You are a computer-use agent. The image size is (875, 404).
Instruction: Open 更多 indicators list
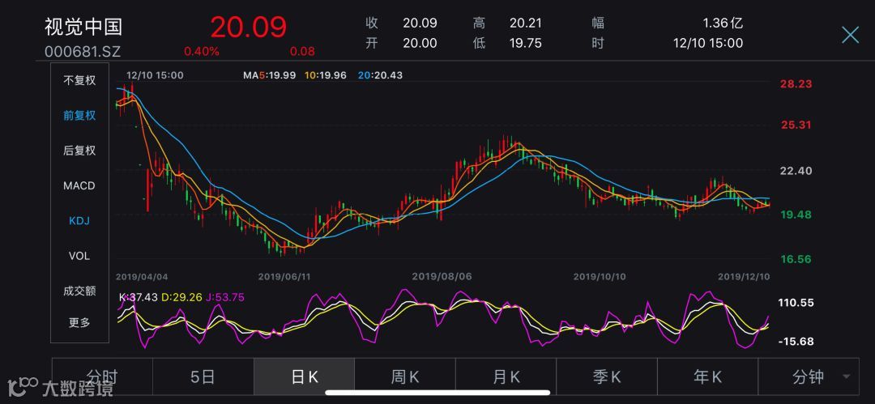pyautogui.click(x=79, y=322)
